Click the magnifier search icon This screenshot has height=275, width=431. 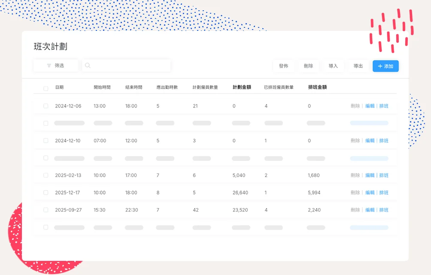point(88,66)
